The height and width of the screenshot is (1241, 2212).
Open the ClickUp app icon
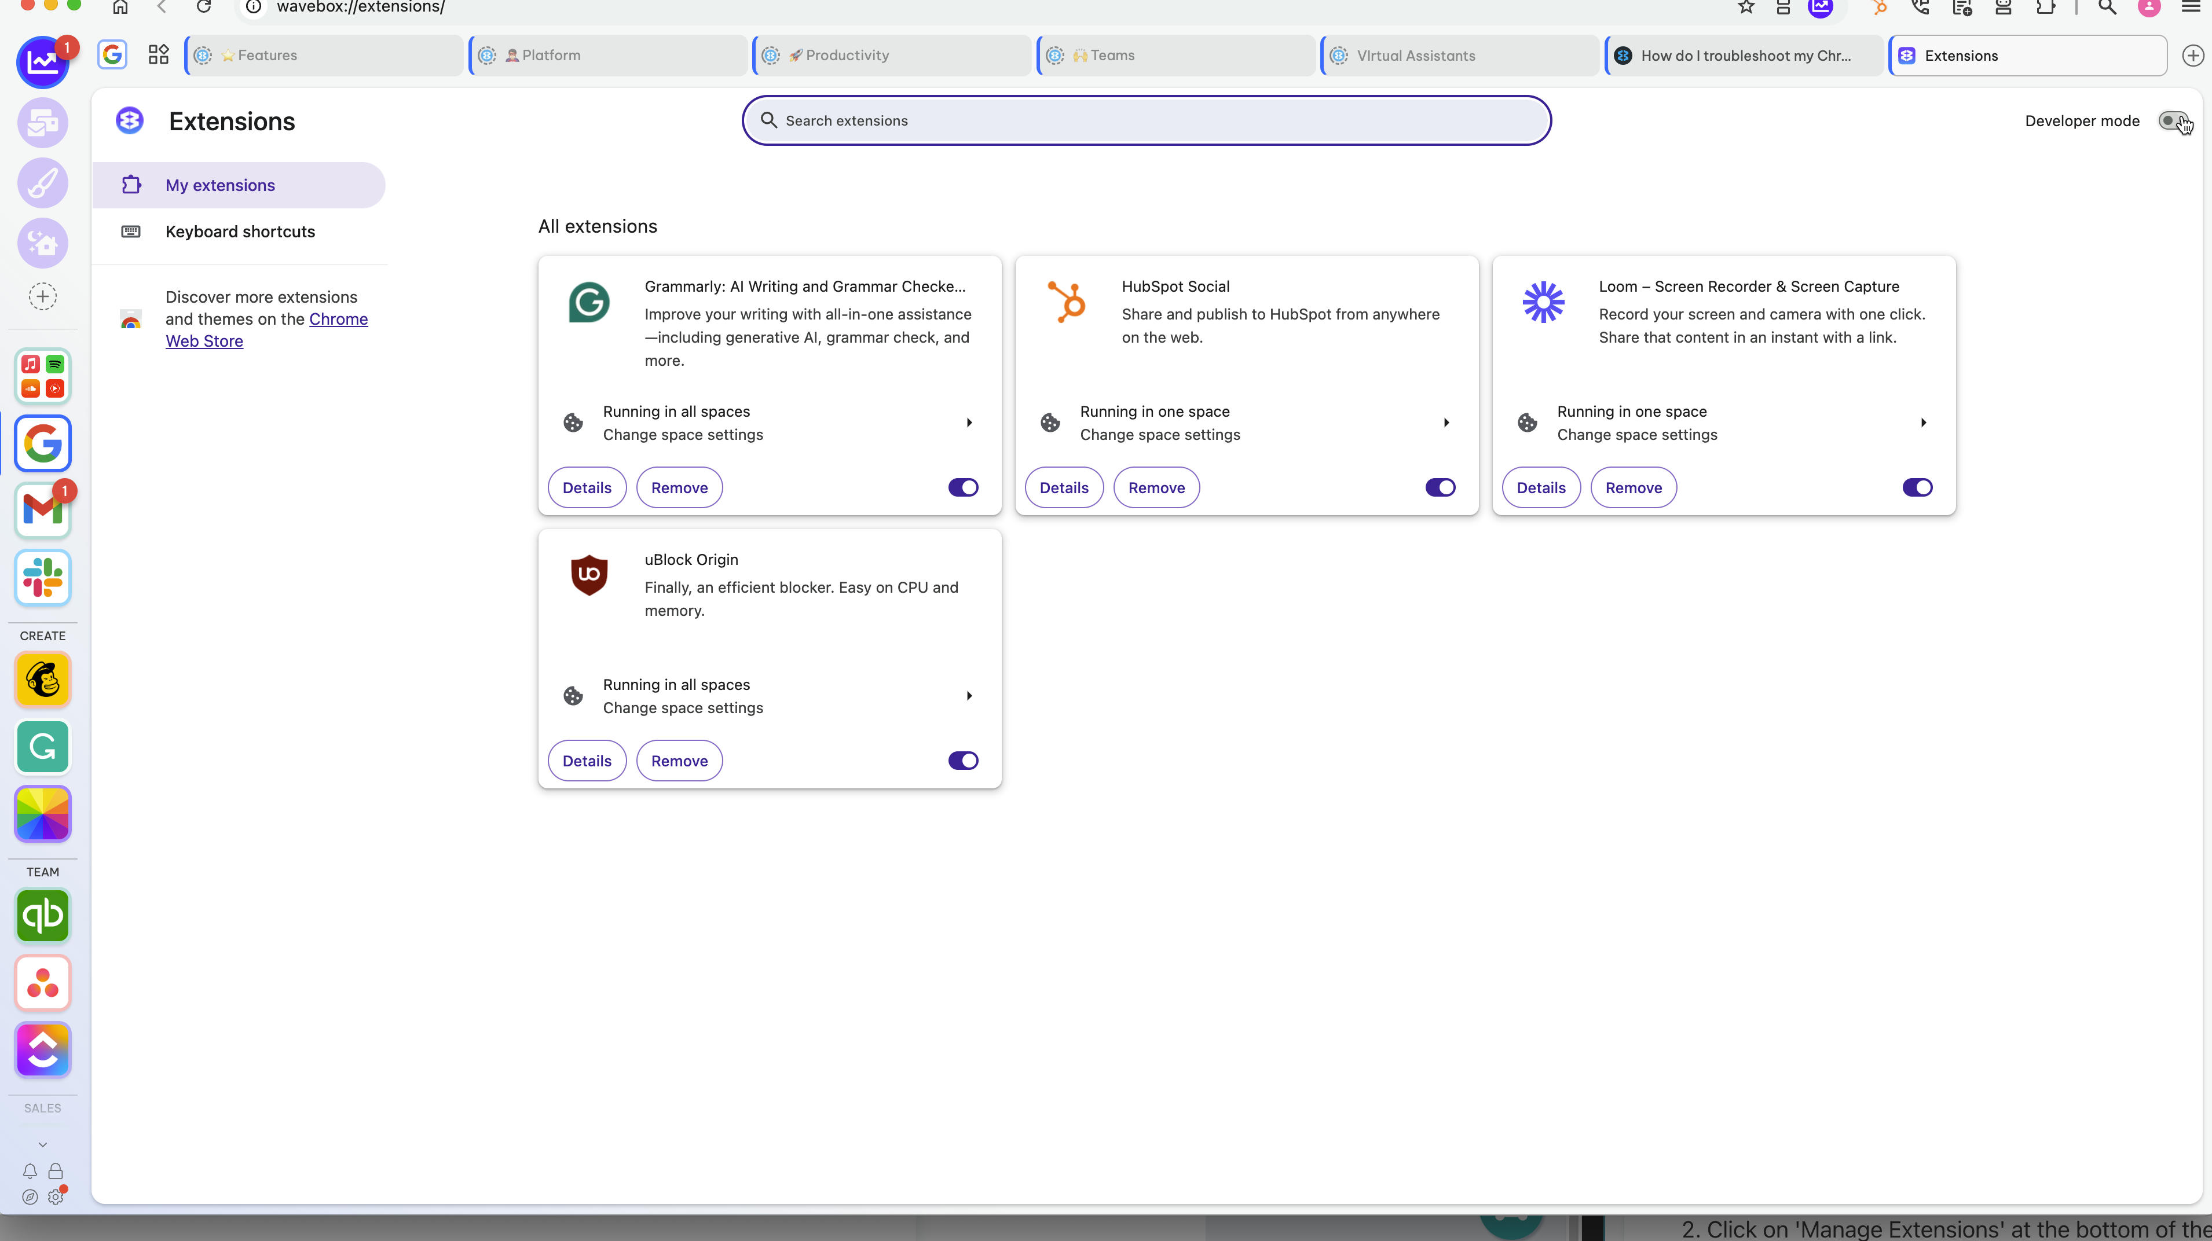click(x=42, y=1049)
